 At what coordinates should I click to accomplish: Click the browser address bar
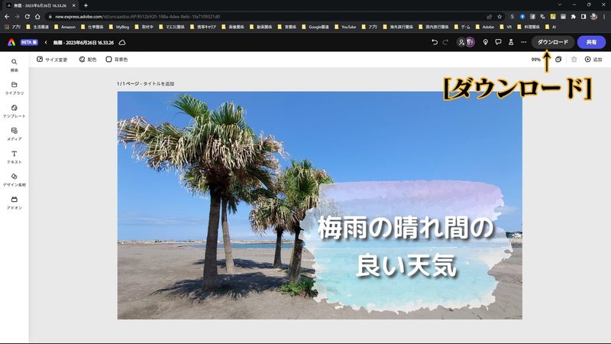[x=265, y=17]
